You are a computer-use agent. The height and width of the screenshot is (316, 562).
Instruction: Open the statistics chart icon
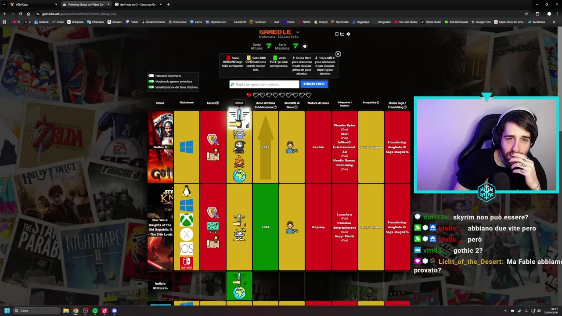coord(342,34)
